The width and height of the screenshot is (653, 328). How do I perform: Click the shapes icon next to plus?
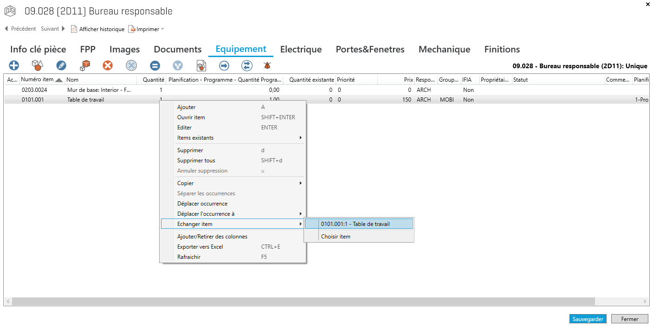click(x=37, y=65)
